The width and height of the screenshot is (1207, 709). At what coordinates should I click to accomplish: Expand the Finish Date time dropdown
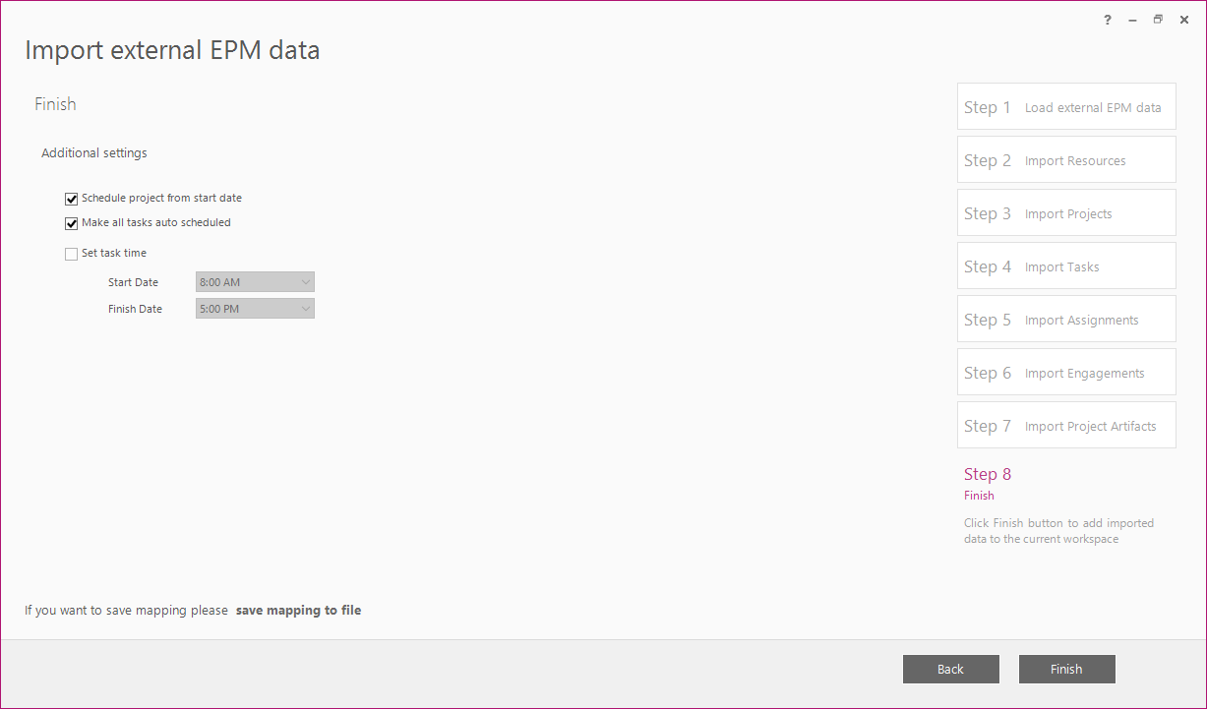coord(255,309)
